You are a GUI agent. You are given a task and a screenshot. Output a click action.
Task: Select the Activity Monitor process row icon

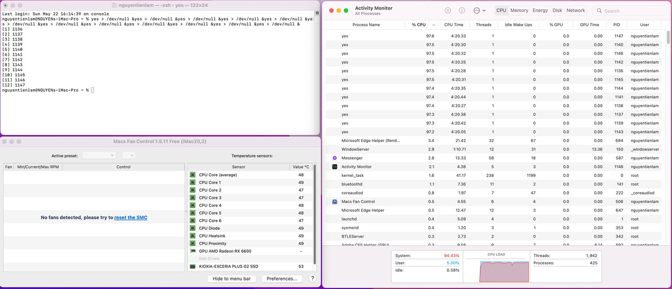coord(334,167)
